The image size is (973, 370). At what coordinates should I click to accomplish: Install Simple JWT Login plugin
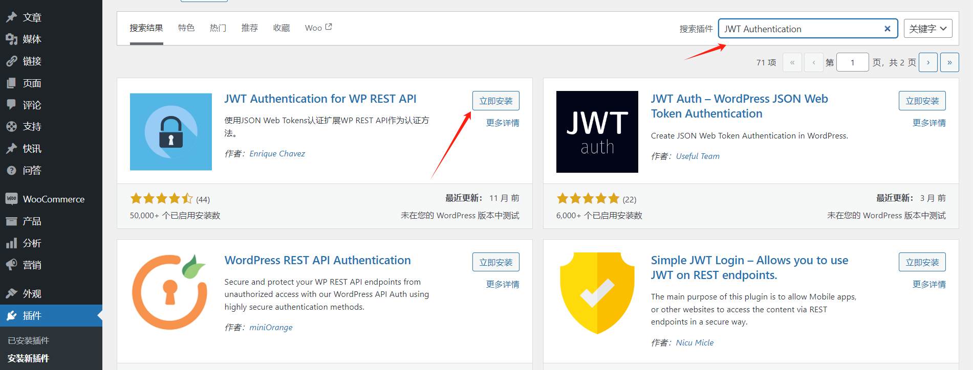coord(922,262)
